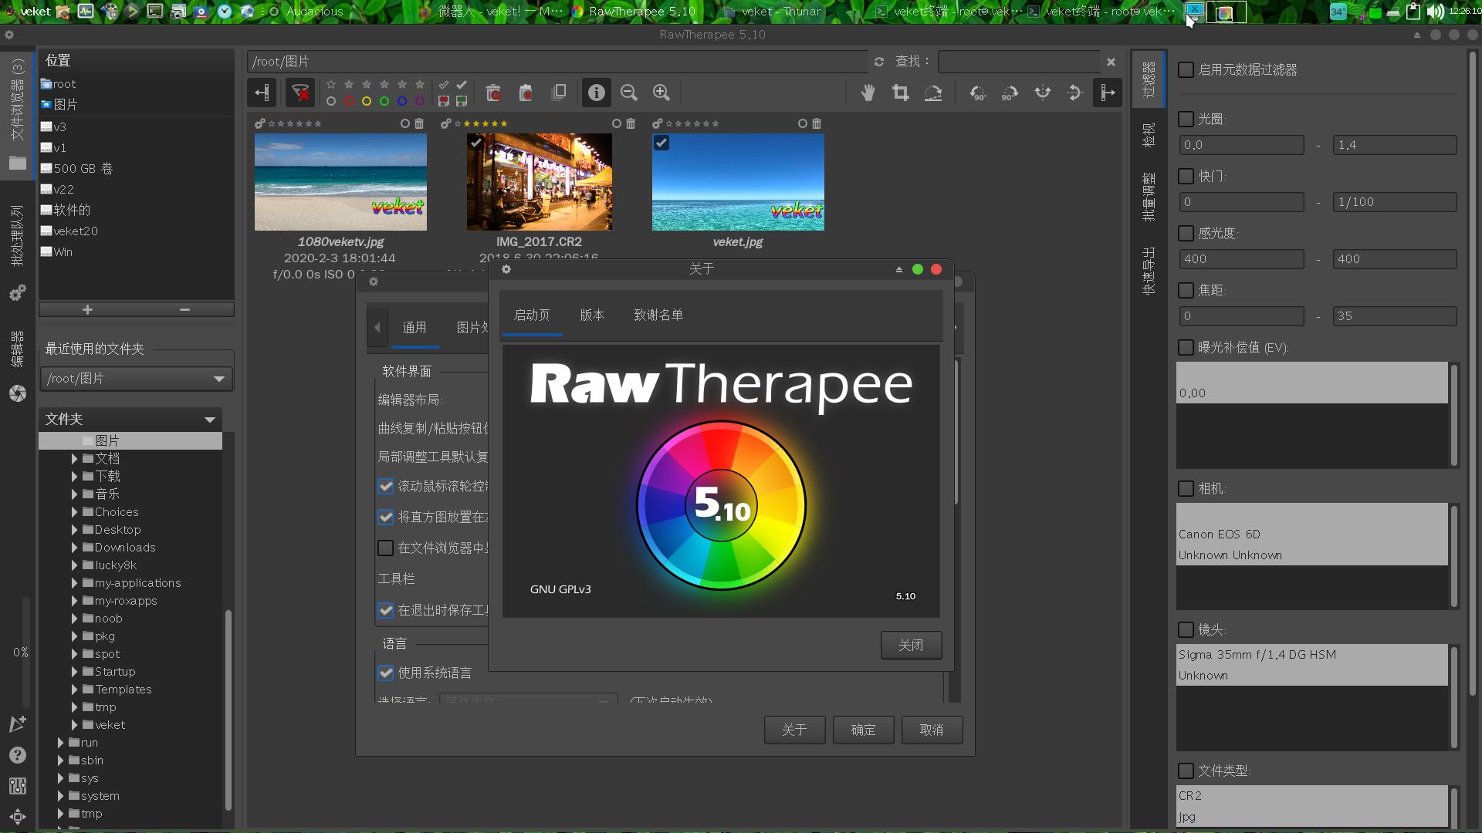1482x833 pixels.
Task: Open the Audacious item in the taskbar
Action: coord(314,12)
